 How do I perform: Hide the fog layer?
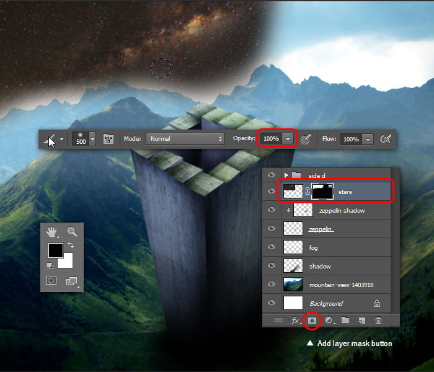coord(272,247)
